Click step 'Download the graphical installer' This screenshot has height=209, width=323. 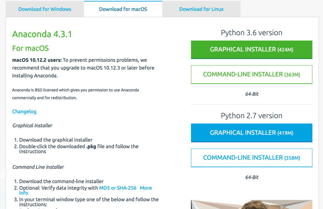click(56, 140)
